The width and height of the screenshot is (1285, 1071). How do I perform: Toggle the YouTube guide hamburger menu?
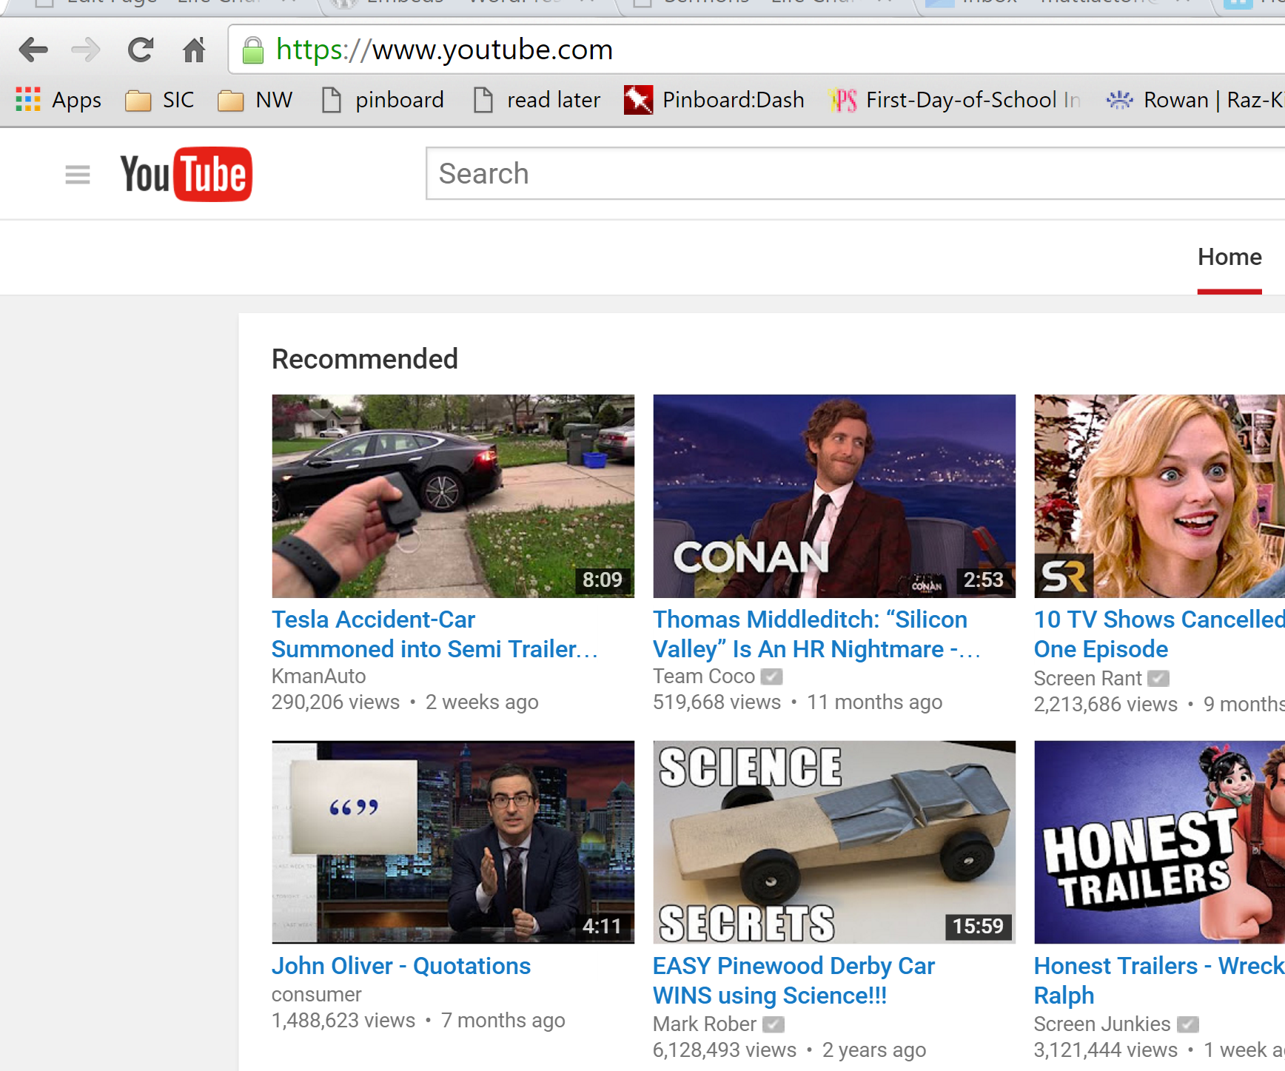(x=78, y=175)
